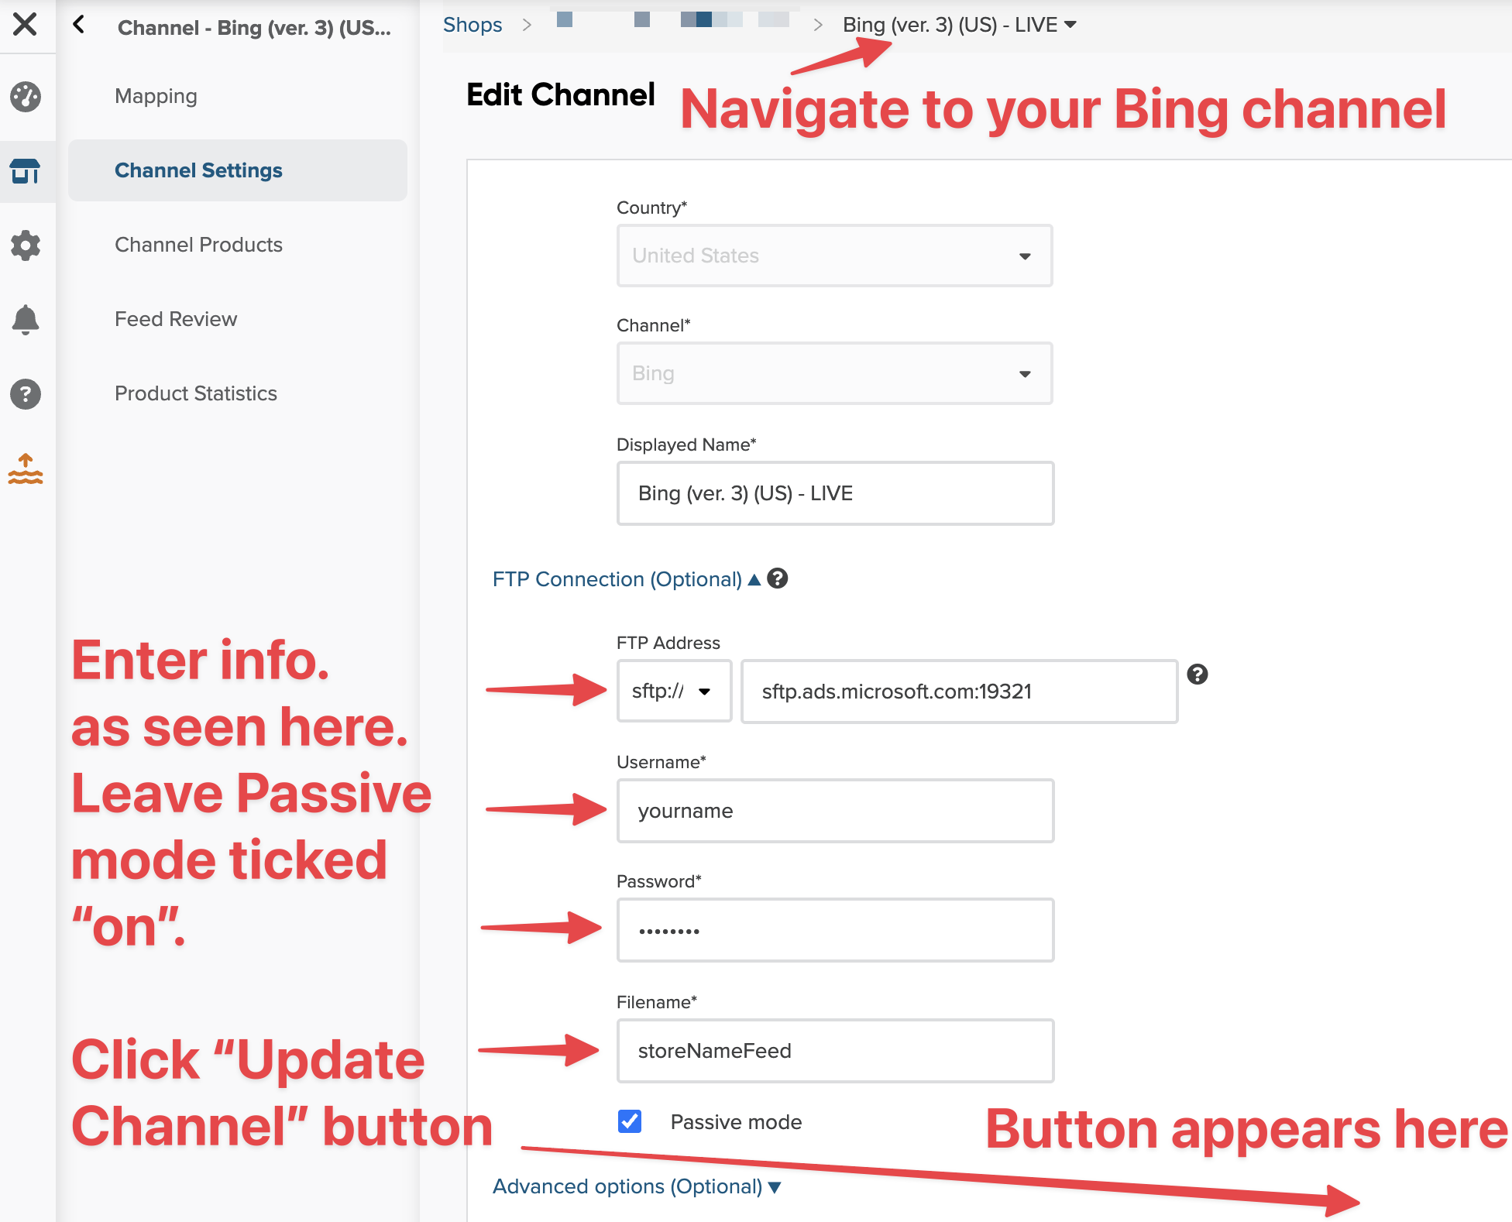This screenshot has height=1222, width=1512.
Task: Open the shops storefront icon
Action: click(x=26, y=171)
